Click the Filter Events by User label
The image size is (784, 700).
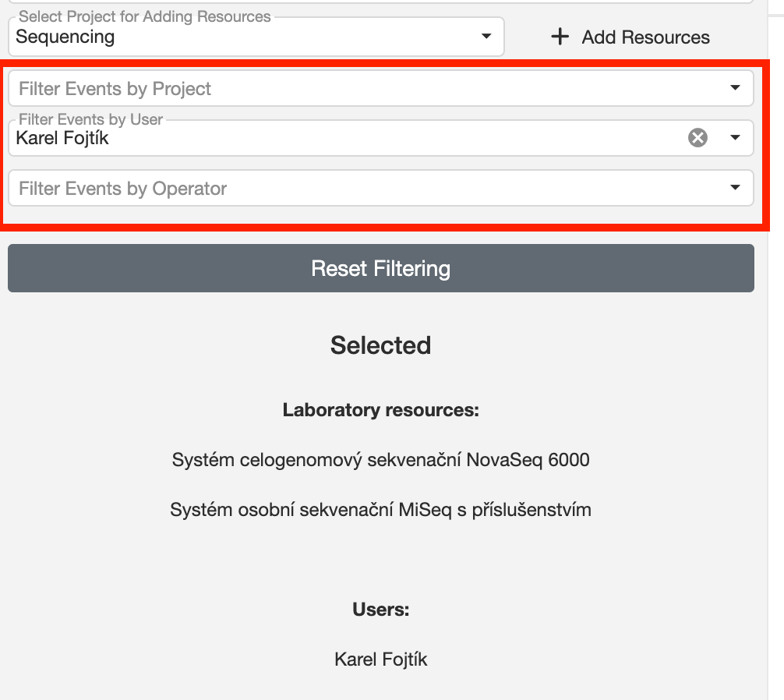[x=91, y=120]
